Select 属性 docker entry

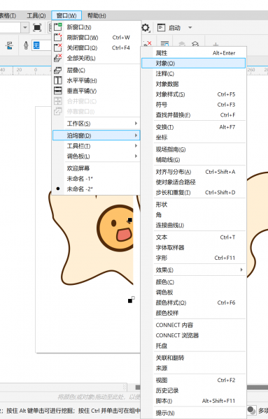(193, 53)
